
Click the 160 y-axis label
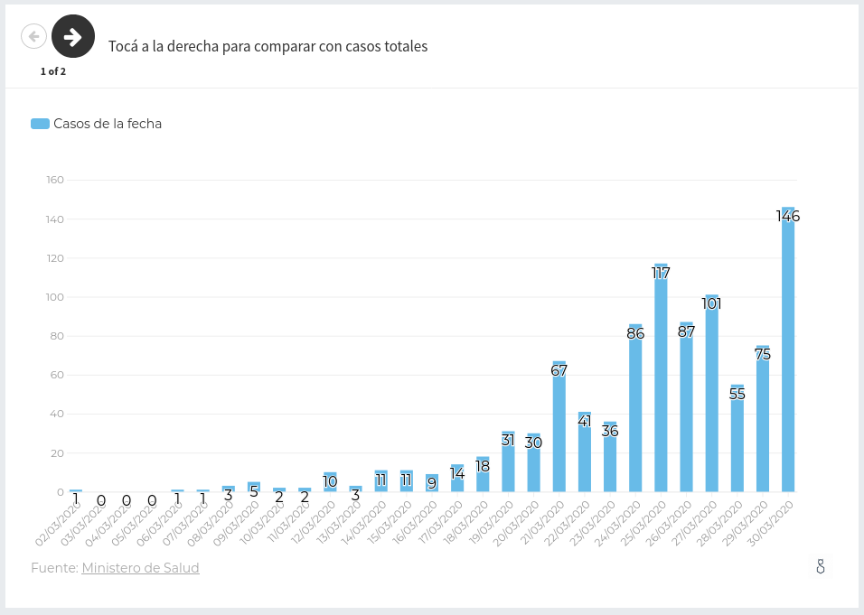point(55,180)
